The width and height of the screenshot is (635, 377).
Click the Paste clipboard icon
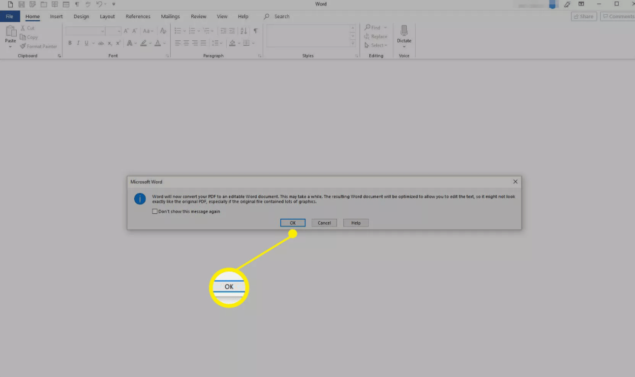point(11,31)
